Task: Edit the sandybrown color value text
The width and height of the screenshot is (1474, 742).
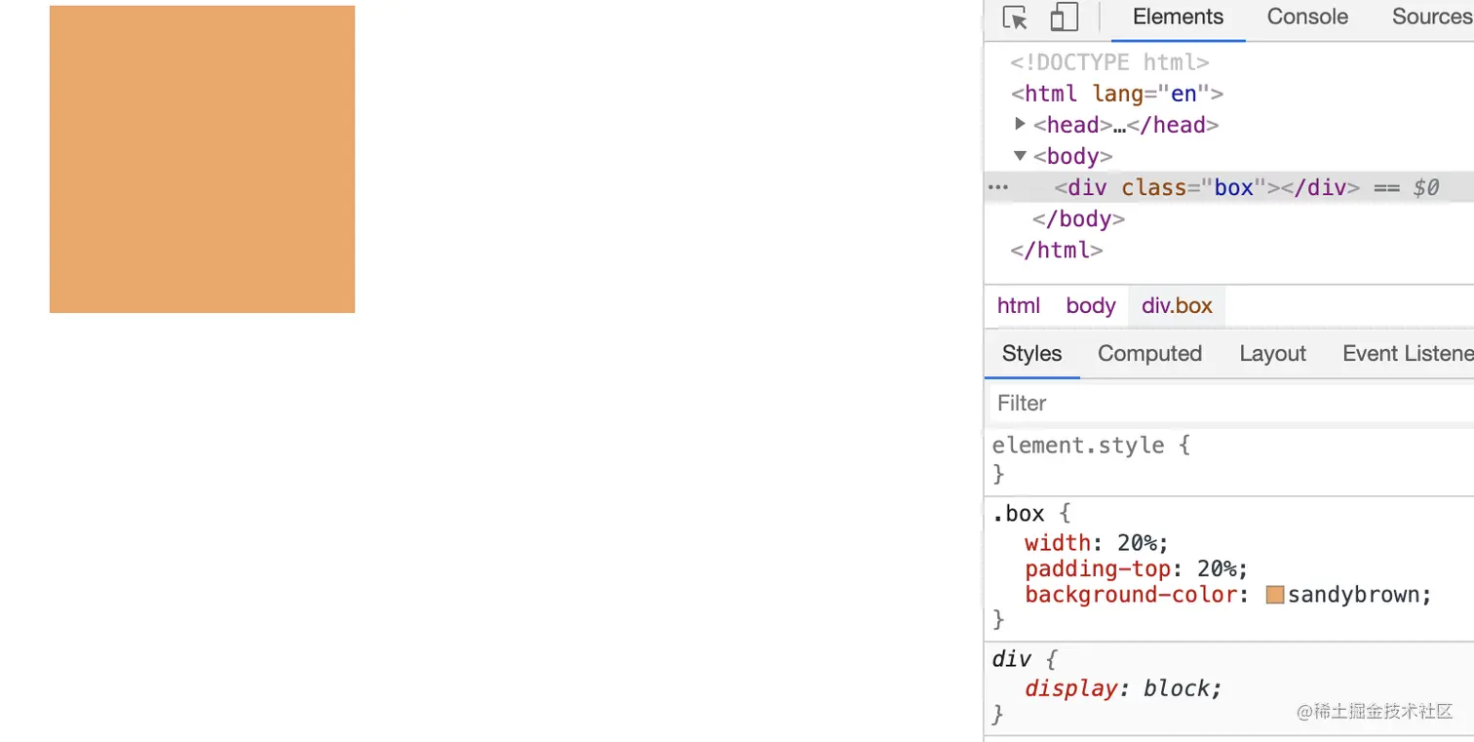Action: pos(1355,595)
